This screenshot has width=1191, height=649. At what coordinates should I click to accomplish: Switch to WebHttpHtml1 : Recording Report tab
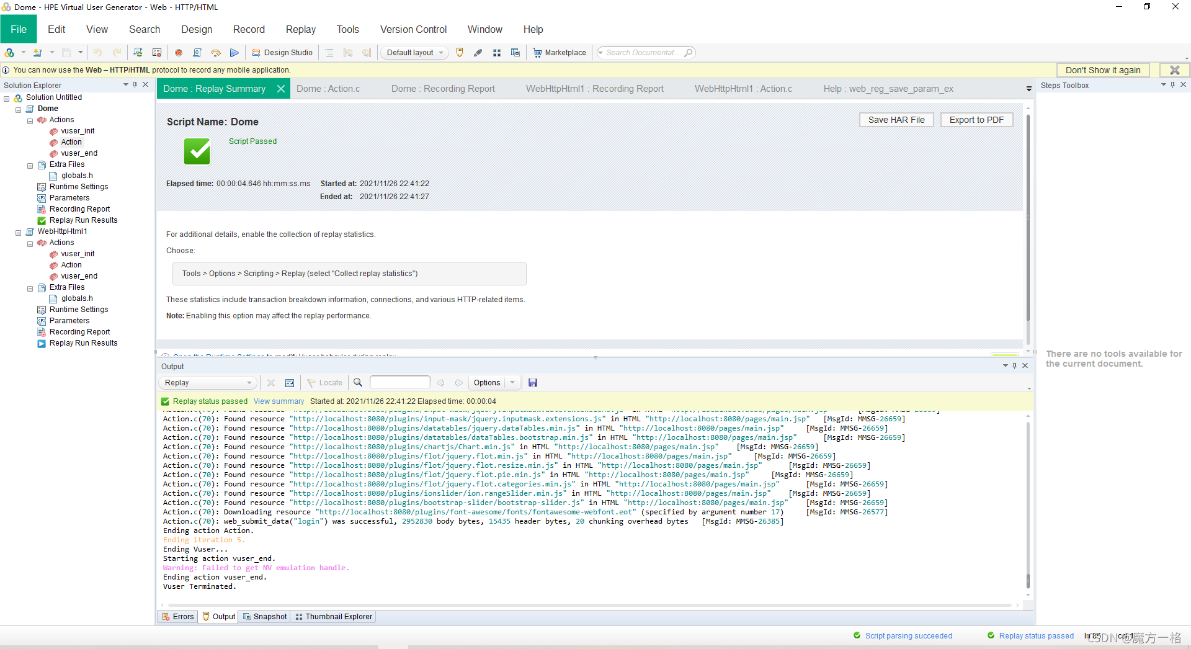595,89
